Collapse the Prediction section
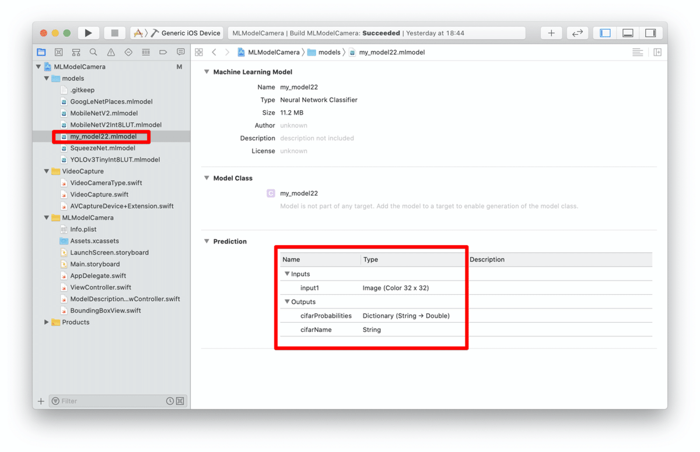The width and height of the screenshot is (700, 452). click(x=206, y=241)
